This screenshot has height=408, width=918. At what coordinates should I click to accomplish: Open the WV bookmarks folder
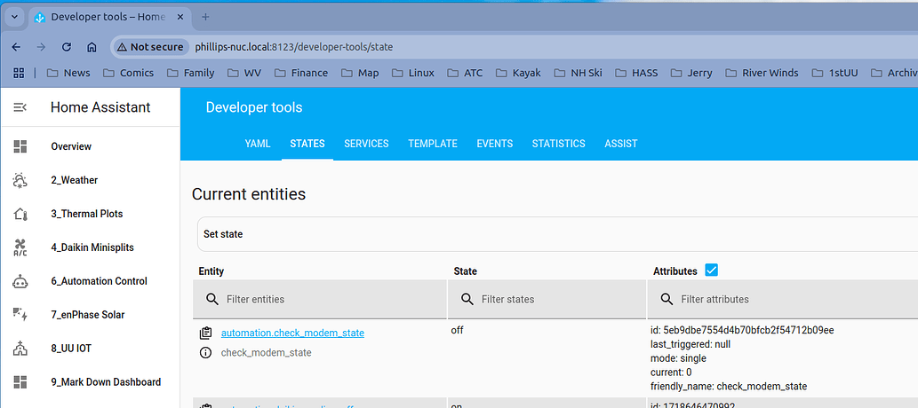[244, 73]
